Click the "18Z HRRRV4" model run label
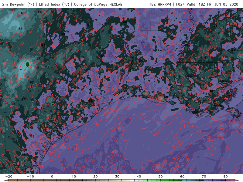243x182 pixels. coord(160,4)
